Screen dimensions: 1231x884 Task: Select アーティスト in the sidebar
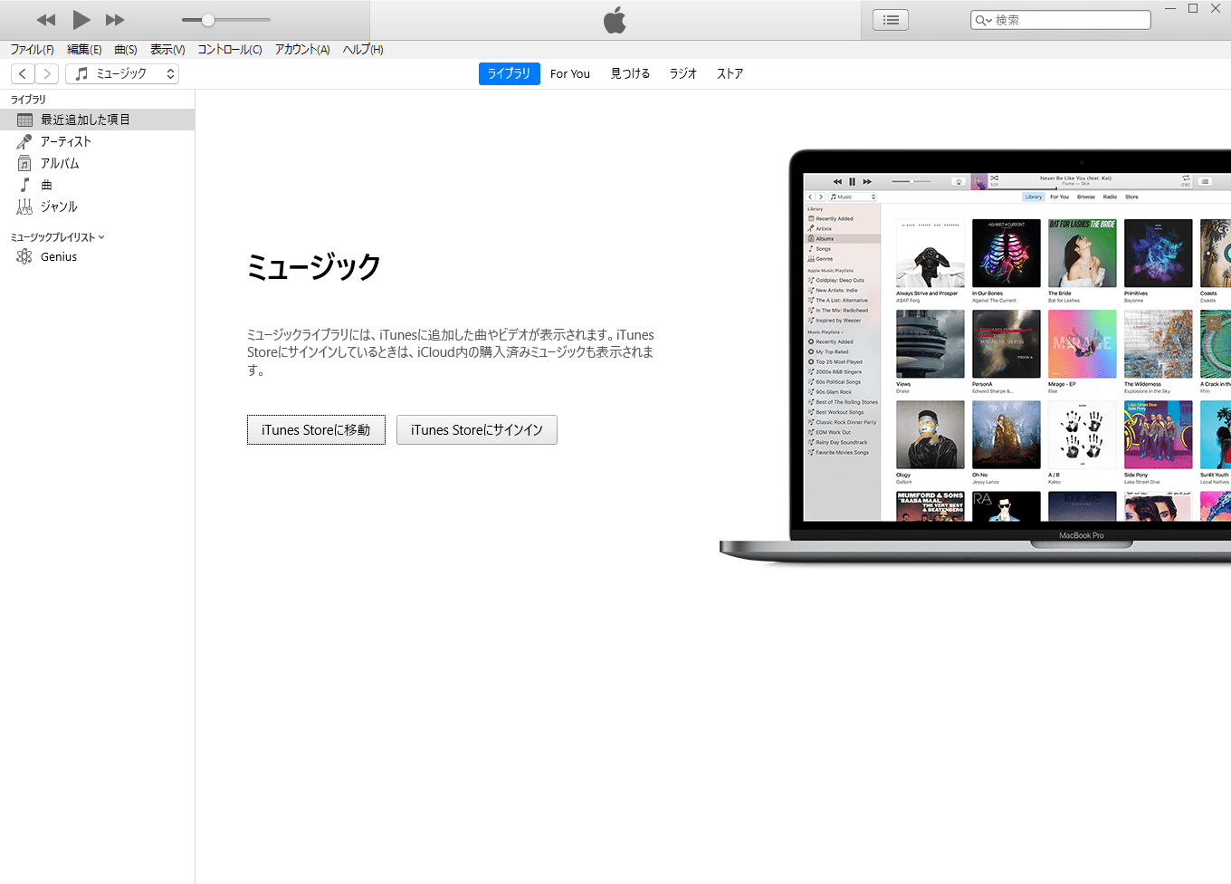pos(97,141)
